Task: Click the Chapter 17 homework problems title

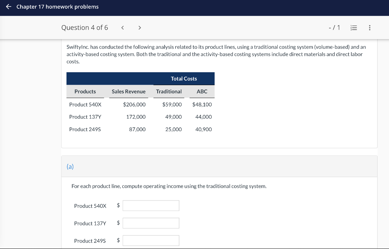Action: point(58,7)
